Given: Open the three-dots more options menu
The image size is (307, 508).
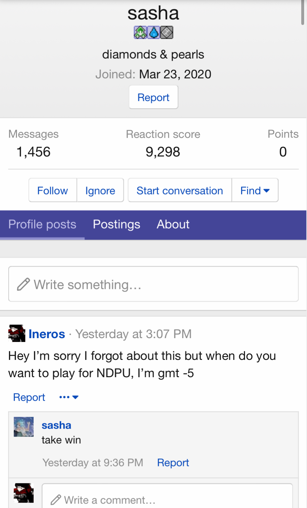Looking at the screenshot, I should pos(69,397).
